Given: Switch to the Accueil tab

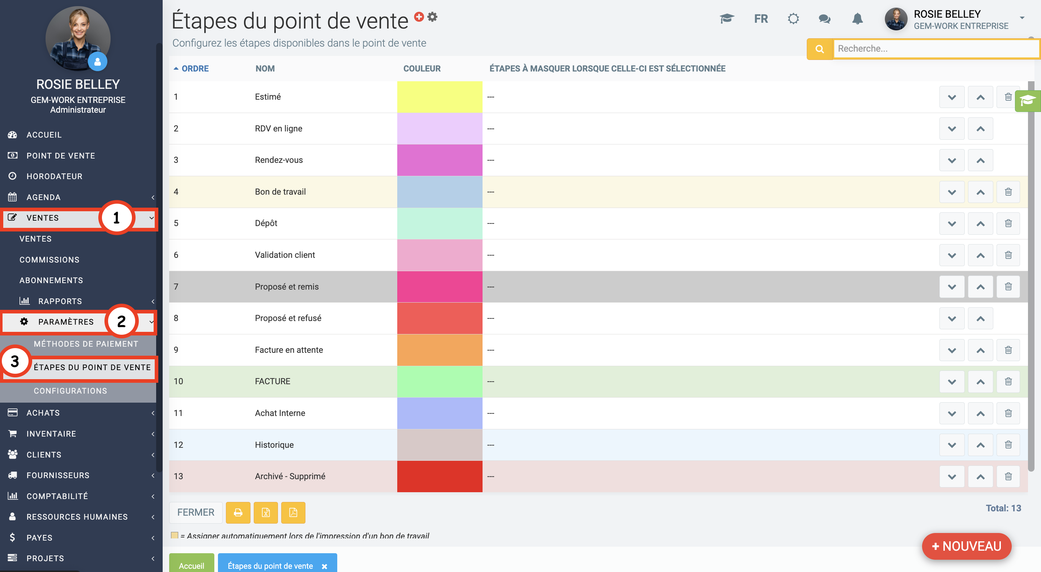Looking at the screenshot, I should [191, 565].
